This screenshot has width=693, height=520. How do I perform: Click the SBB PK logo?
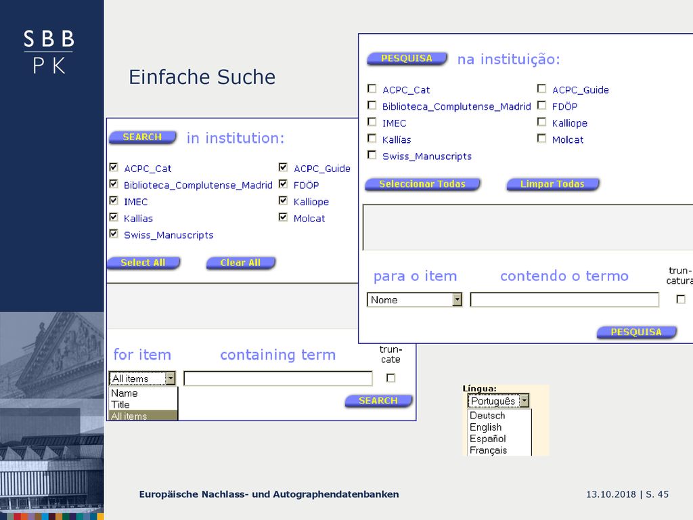tap(49, 51)
